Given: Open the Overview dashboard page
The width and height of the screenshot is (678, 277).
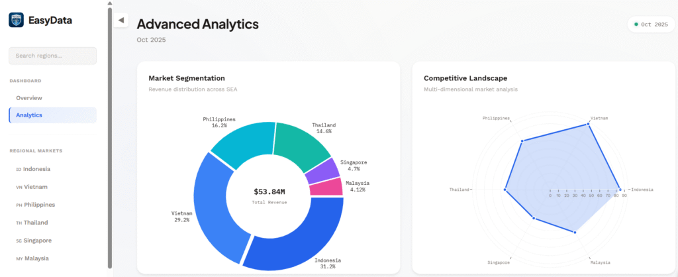Looking at the screenshot, I should [x=53, y=98].
